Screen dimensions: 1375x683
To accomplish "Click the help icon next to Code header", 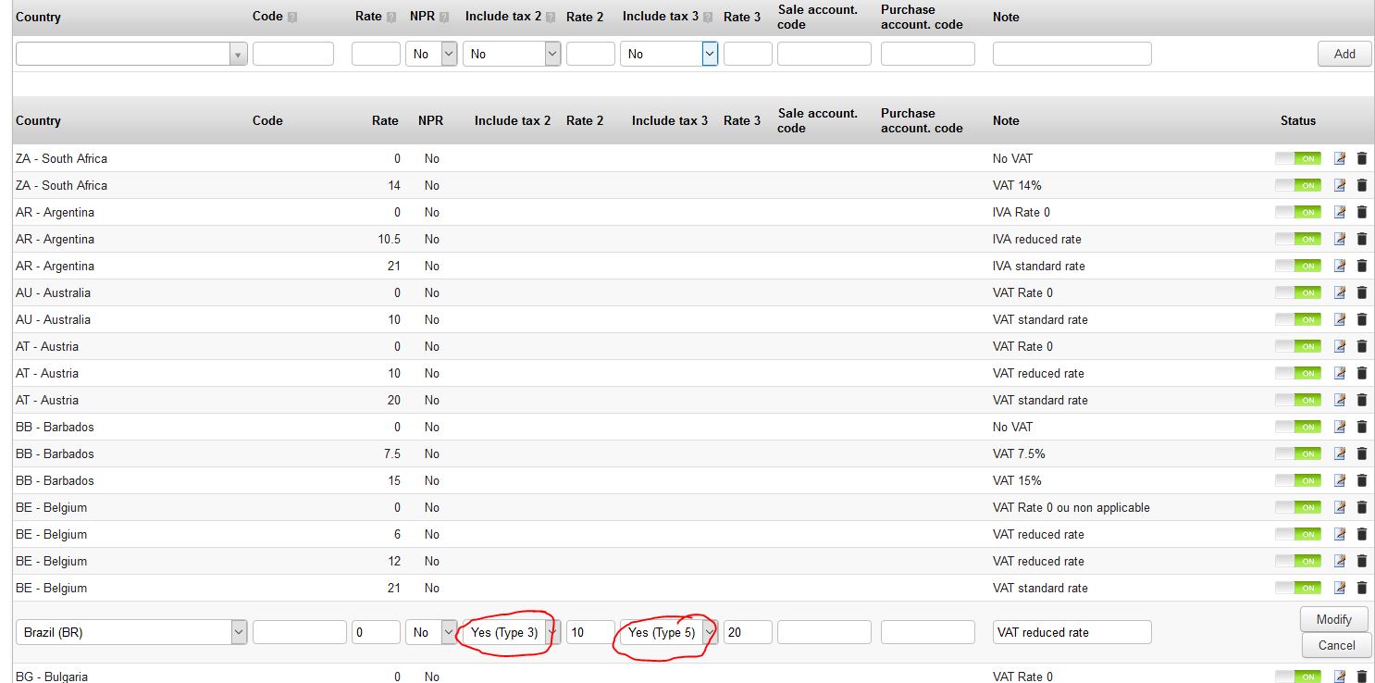I will tap(292, 17).
